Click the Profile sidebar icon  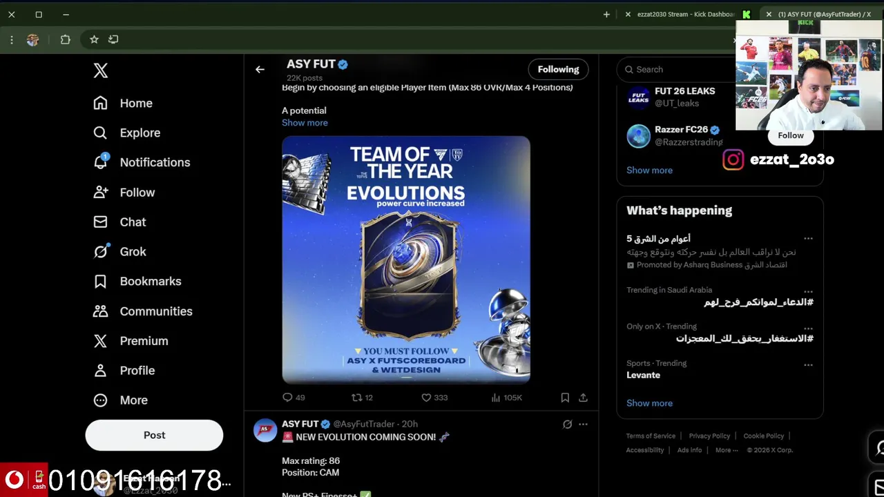(100, 371)
